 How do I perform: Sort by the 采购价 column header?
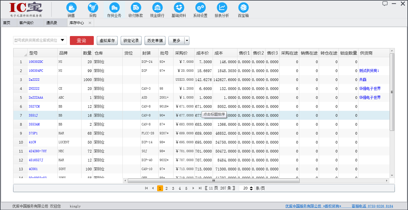[184, 53]
